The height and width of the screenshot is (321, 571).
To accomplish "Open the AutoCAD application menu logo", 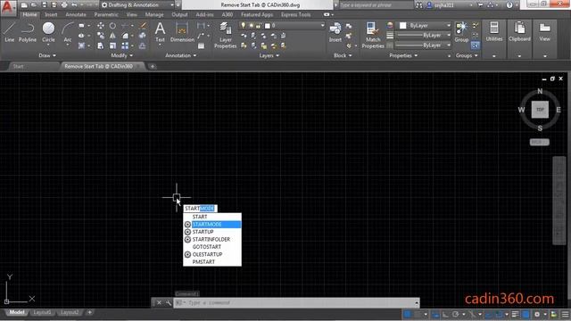I will [7, 7].
